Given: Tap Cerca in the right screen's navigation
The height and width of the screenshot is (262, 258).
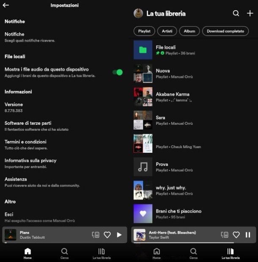Looking at the screenshot, I should pos(193,254).
